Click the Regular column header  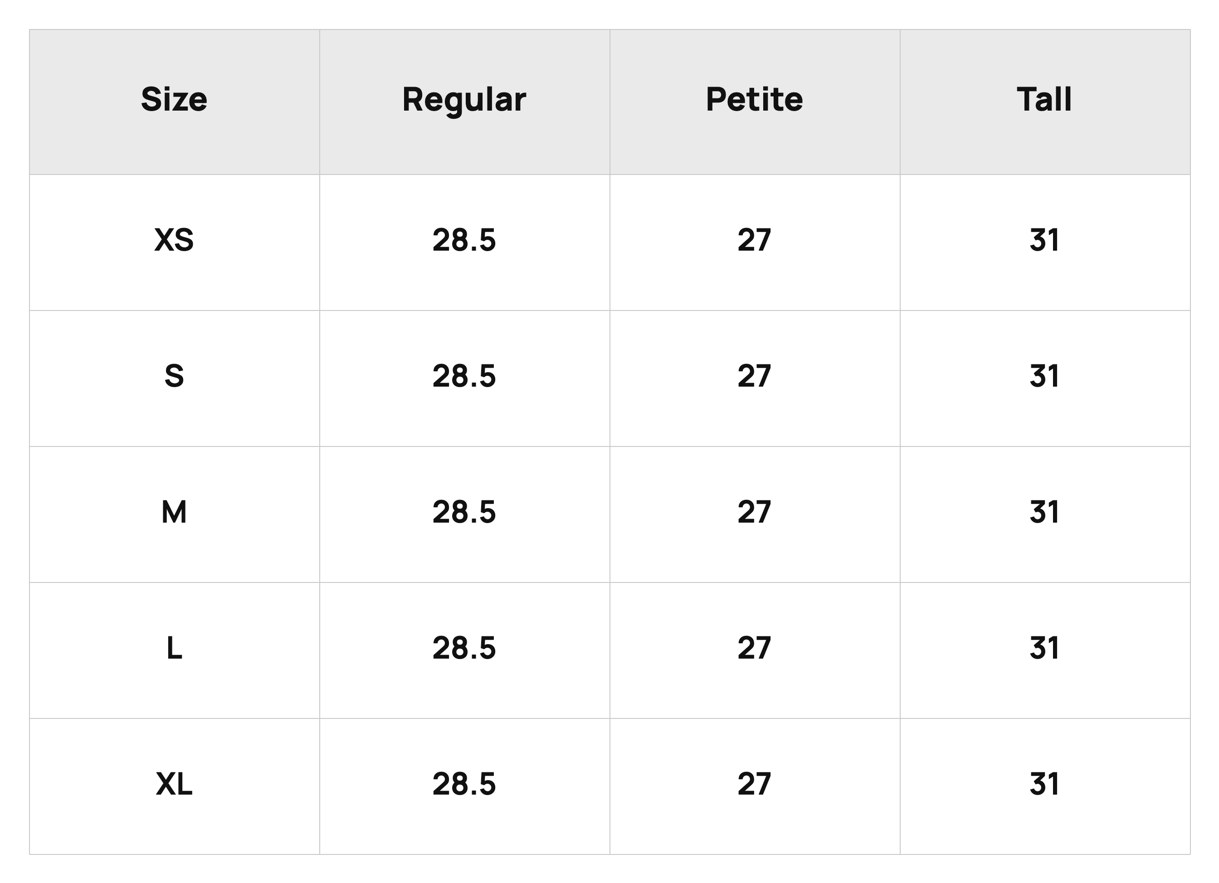click(x=464, y=101)
